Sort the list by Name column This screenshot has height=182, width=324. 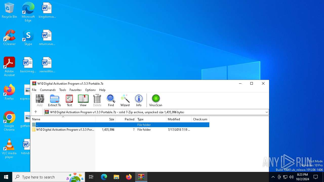pyautogui.click(x=63, y=119)
